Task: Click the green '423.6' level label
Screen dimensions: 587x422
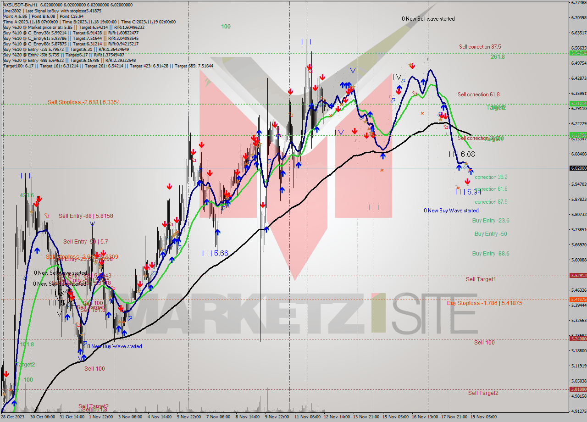Action: [x=27, y=195]
